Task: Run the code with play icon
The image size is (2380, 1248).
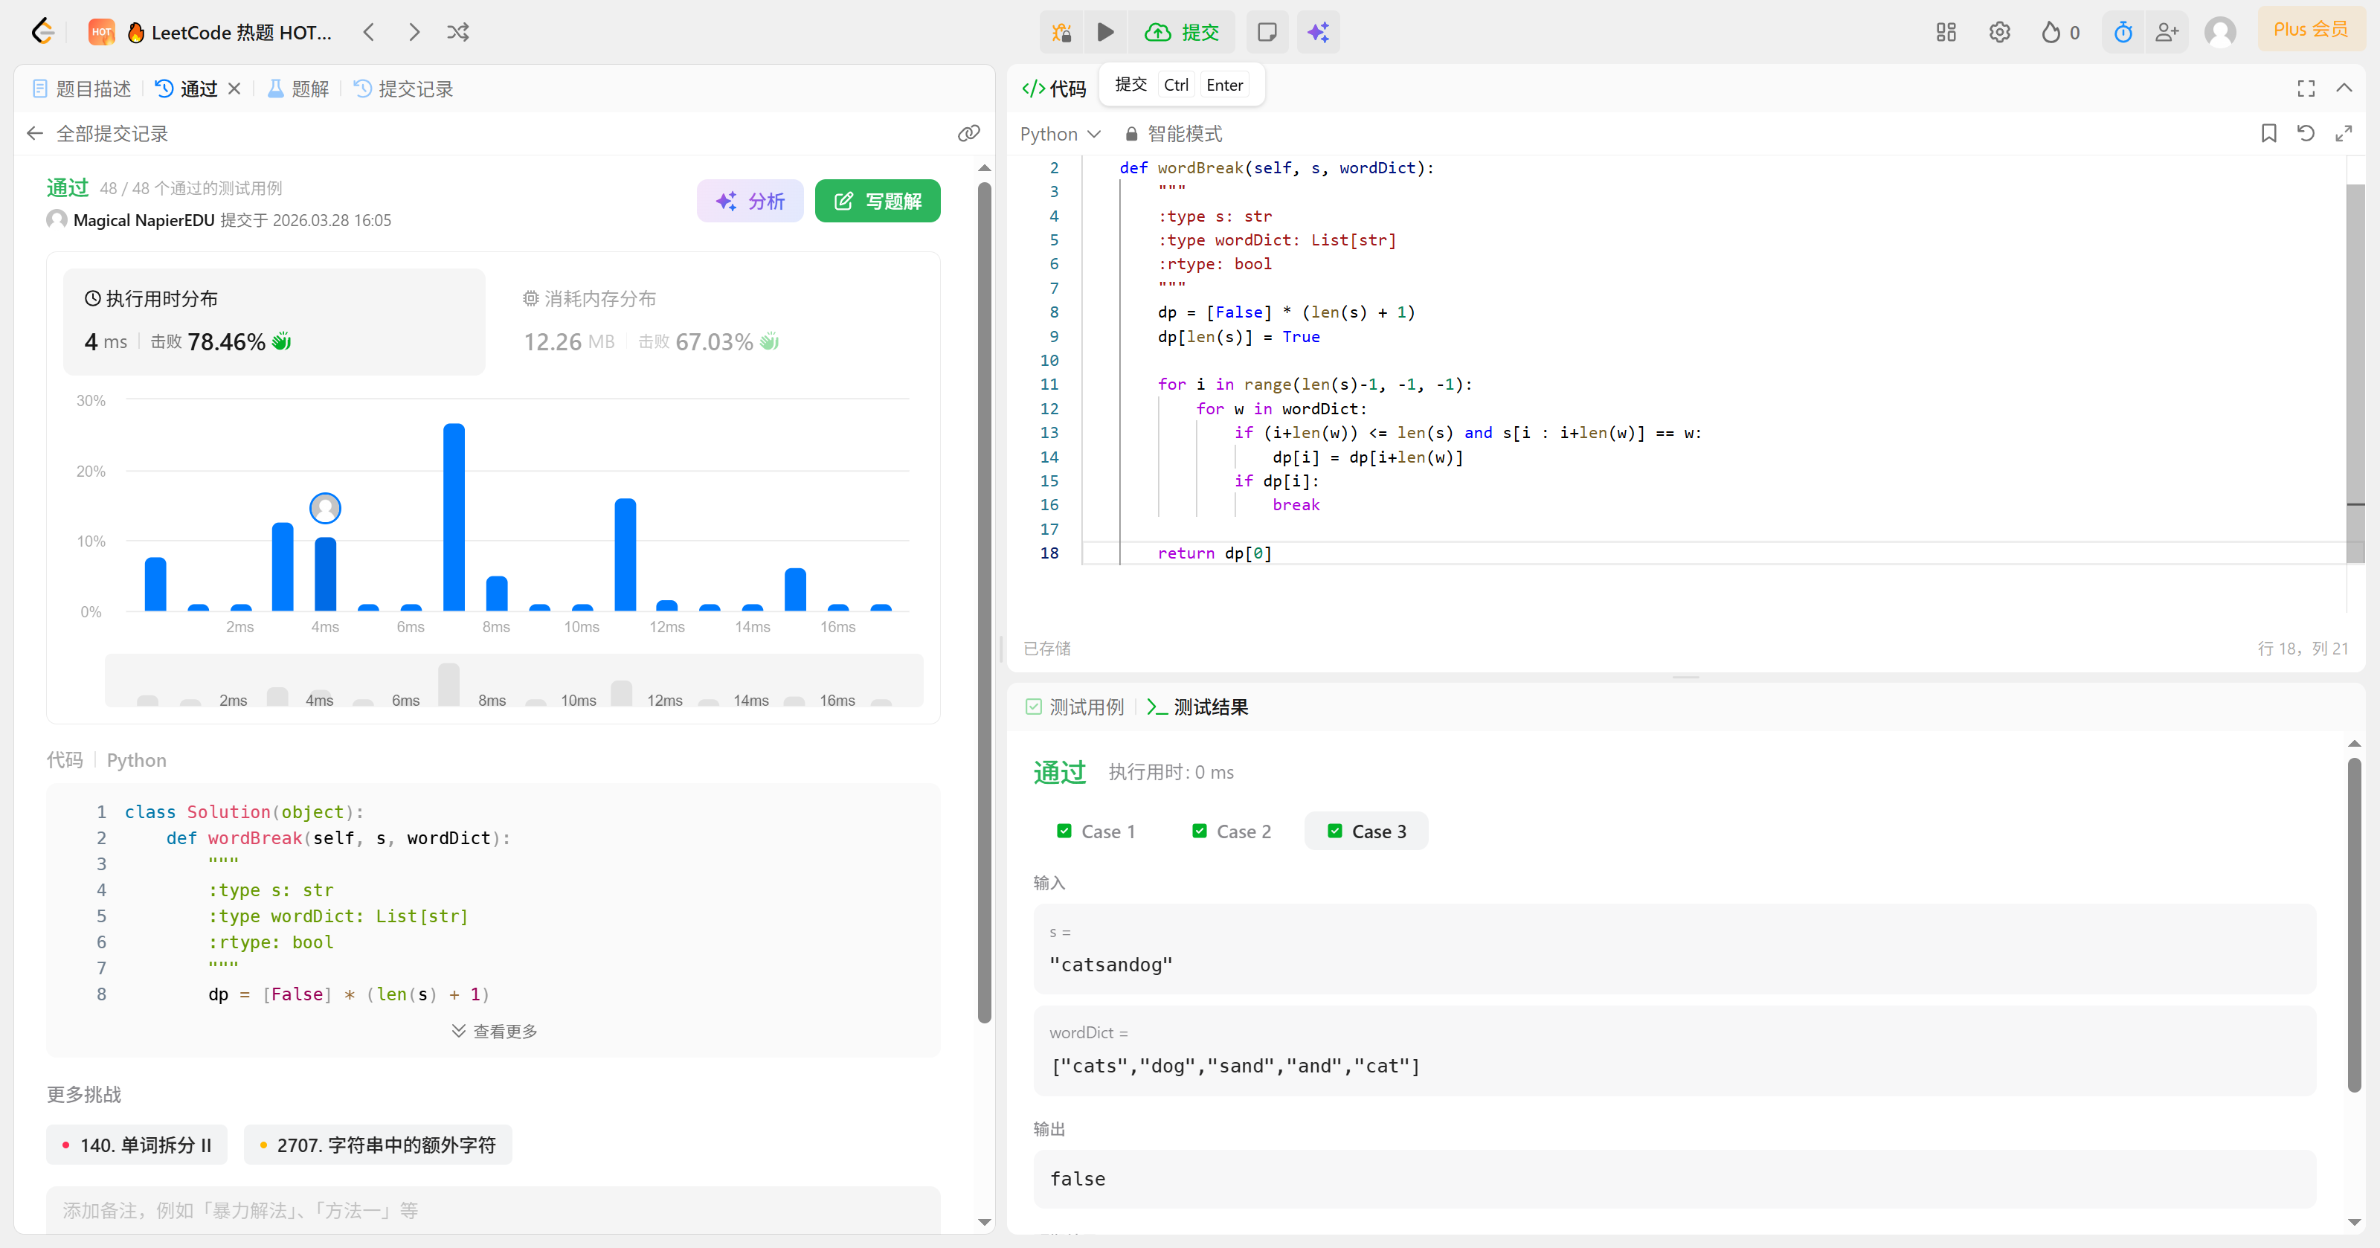Action: 1105,32
